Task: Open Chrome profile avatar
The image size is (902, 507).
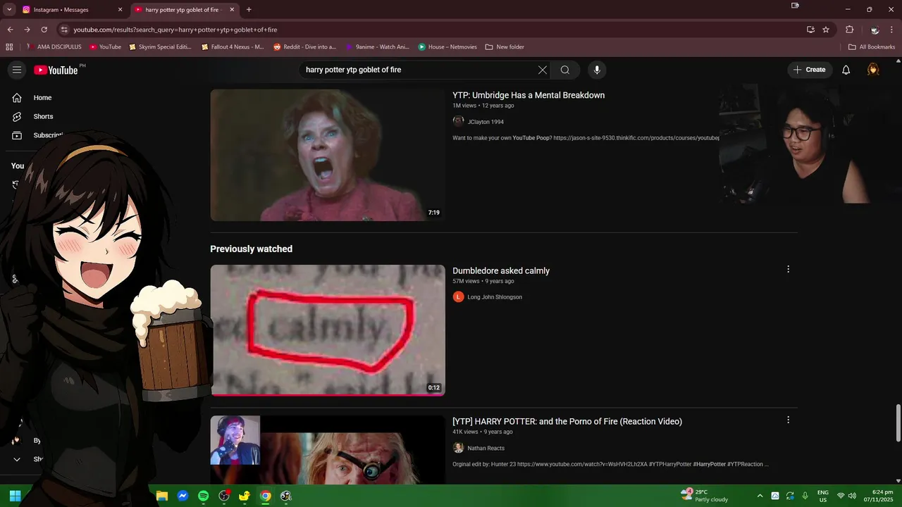Action: pos(875,30)
